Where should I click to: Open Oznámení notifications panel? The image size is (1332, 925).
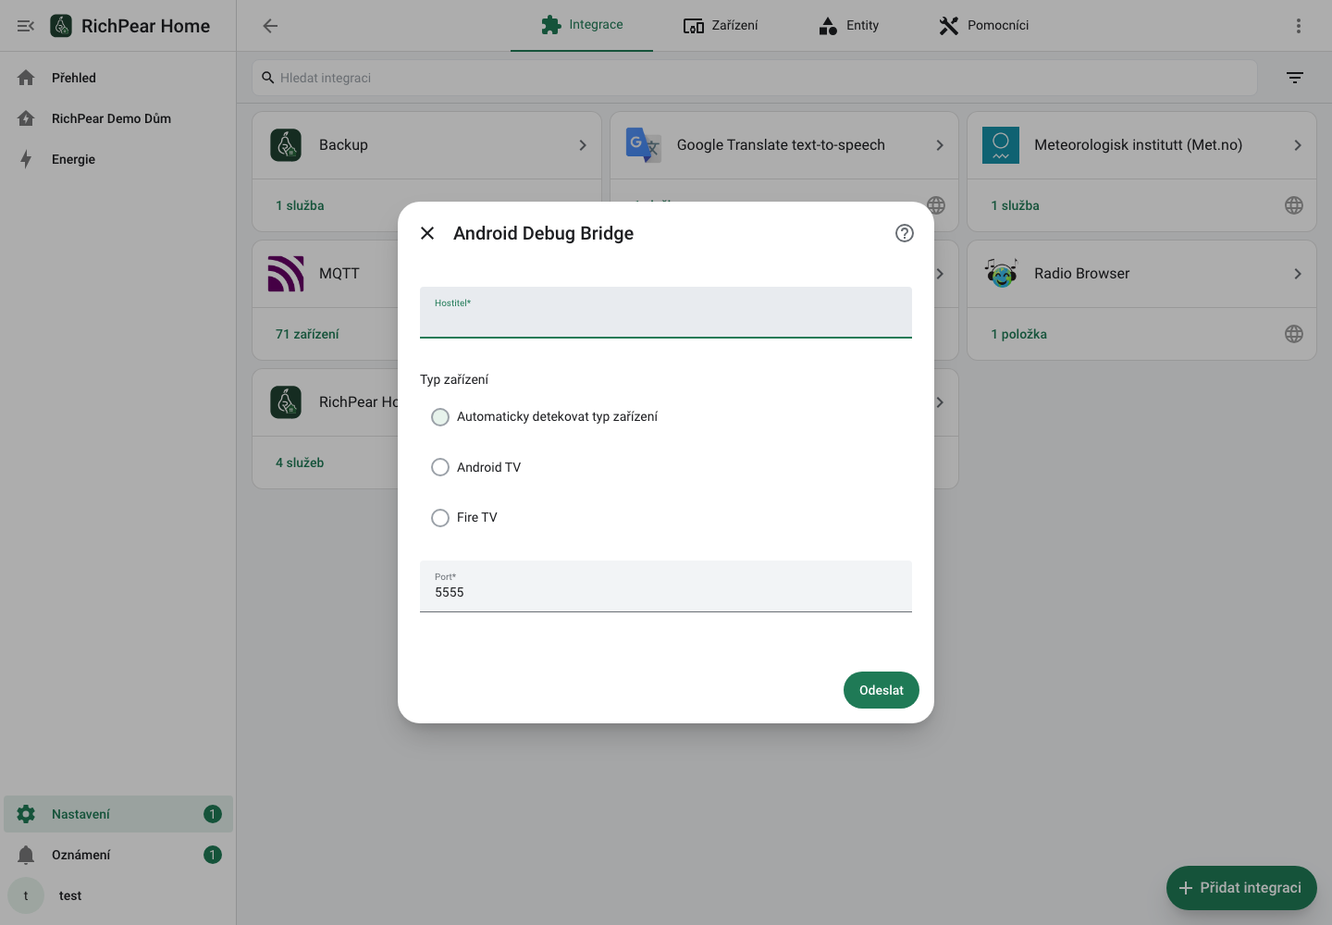[118, 855]
